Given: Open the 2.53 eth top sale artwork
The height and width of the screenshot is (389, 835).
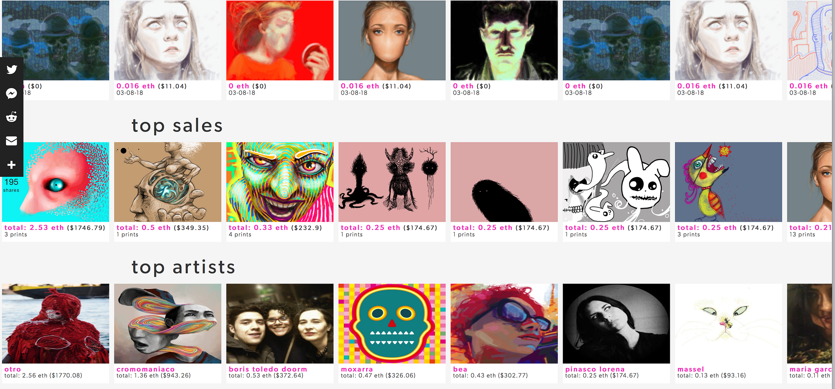Looking at the screenshot, I should (56, 182).
